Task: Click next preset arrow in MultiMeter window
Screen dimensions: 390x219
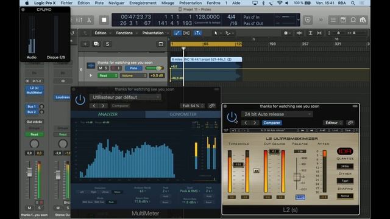Action: point(103,106)
